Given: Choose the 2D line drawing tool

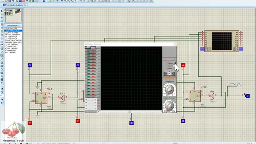Looking at the screenshot, I should pyautogui.click(x=2, y=60).
